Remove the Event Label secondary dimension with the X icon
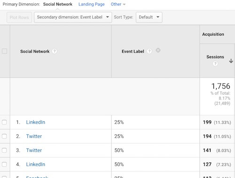This screenshot has width=235, height=178. [x=158, y=50]
